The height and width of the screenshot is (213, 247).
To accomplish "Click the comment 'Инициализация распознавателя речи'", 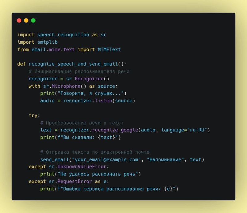I will 79,71.
